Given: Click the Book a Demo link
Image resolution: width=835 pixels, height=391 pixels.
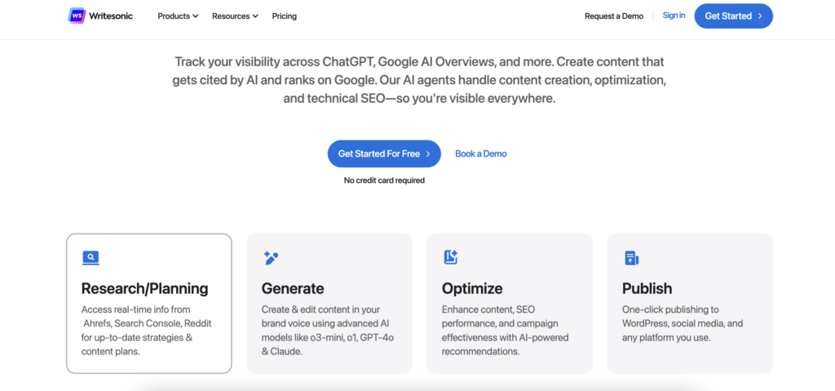Looking at the screenshot, I should 481,153.
